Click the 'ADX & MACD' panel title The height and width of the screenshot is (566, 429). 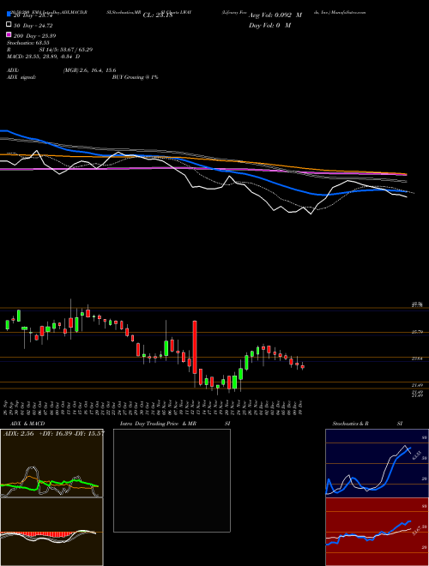(x=27, y=424)
